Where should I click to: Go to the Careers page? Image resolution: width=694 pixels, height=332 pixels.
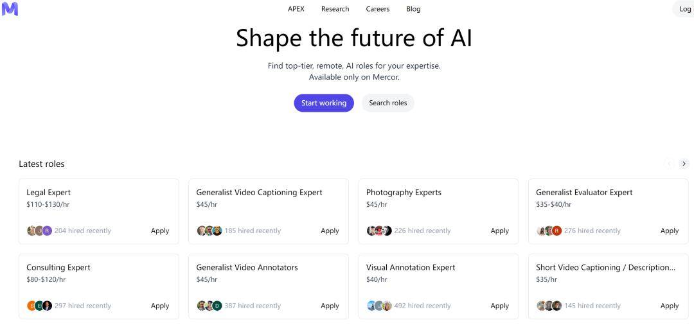coord(378,9)
